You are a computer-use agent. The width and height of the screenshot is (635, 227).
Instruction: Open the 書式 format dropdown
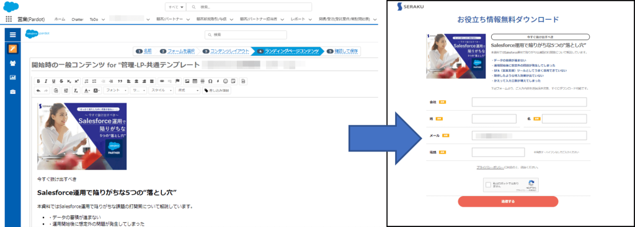pyautogui.click(x=187, y=90)
